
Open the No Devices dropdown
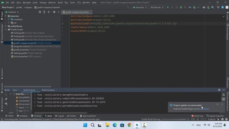(x=157, y=7)
